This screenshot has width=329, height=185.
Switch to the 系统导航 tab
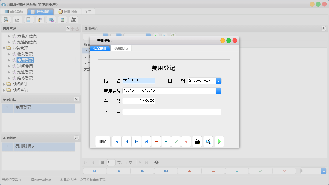[13, 12]
